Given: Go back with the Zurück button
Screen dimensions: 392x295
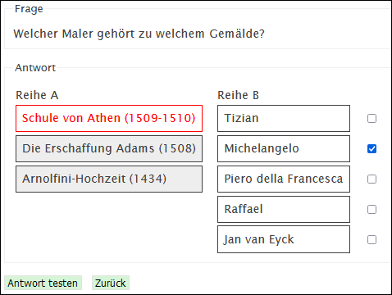Looking at the screenshot, I should click(111, 283).
